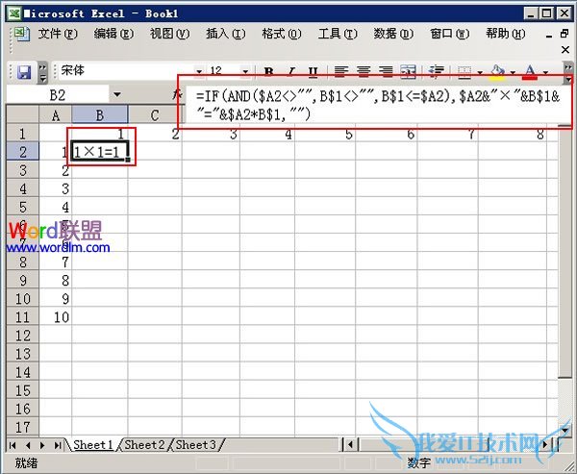Apply yellow Fill Color bucket
This screenshot has height=474, width=577.
pyautogui.click(x=497, y=71)
